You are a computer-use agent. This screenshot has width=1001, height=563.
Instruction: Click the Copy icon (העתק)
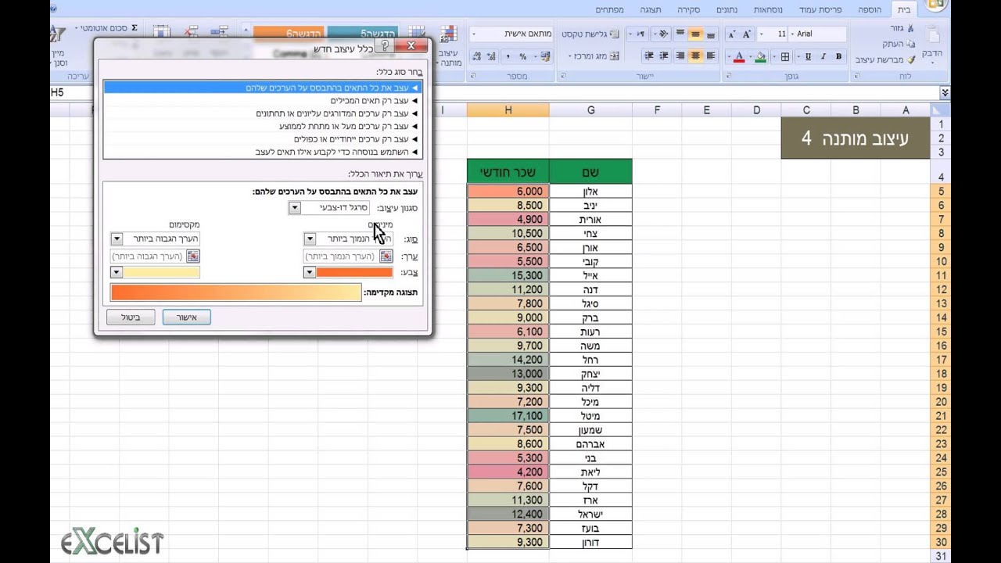pos(910,44)
